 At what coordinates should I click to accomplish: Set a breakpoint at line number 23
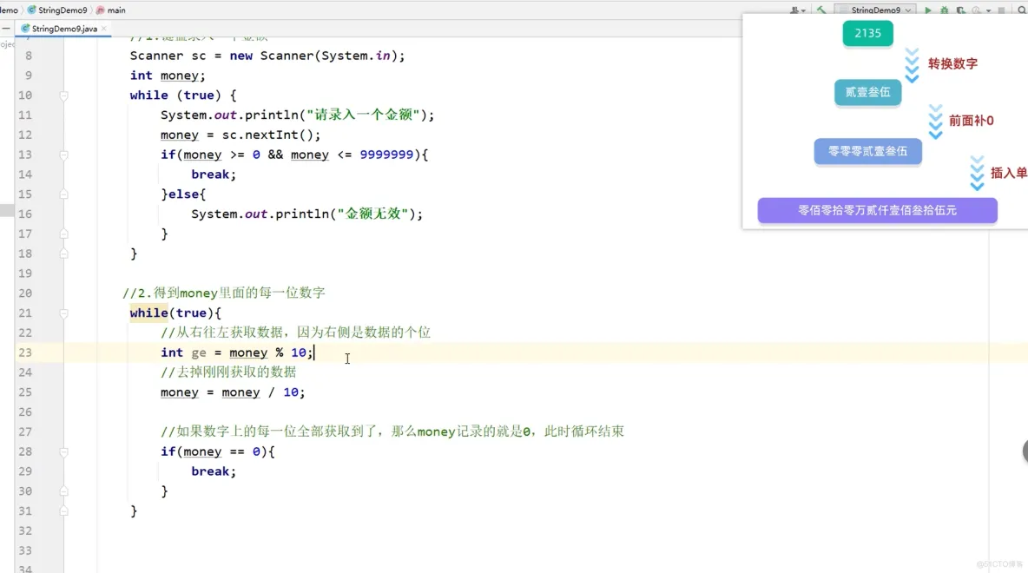point(25,352)
